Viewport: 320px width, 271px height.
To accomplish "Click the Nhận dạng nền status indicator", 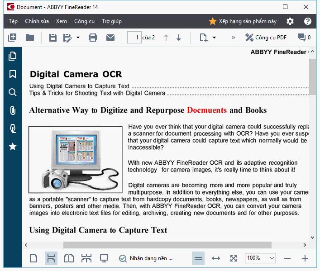I will (x=146, y=258).
